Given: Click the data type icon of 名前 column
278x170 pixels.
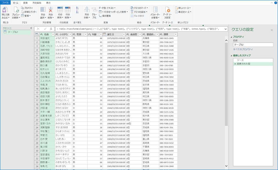Looking at the screenshot, I should pos(42,35).
